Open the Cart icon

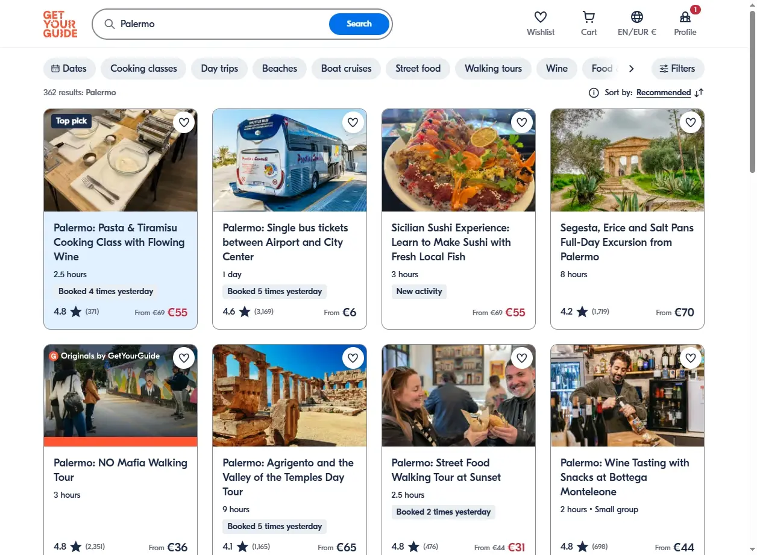click(589, 17)
